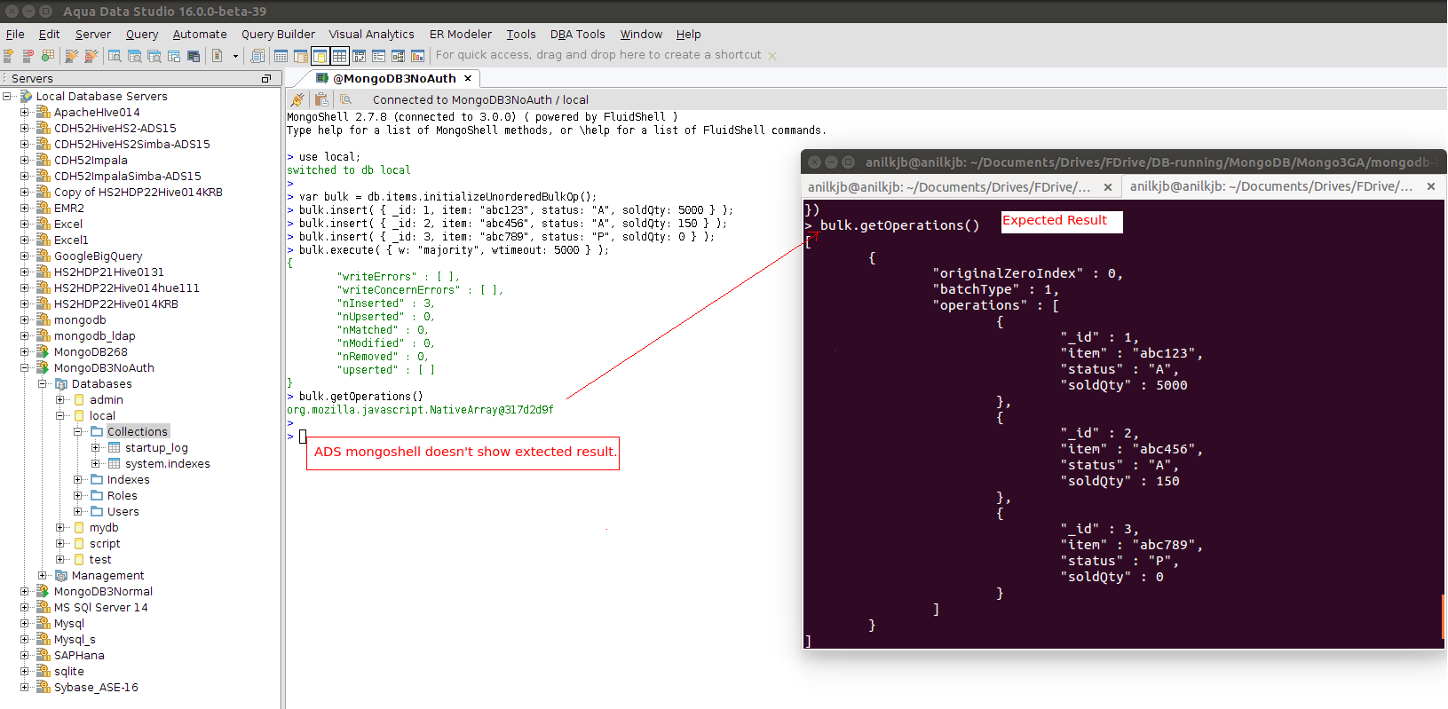Click the empty shell prompt cursor
The height and width of the screenshot is (709, 1448).
pos(303,437)
